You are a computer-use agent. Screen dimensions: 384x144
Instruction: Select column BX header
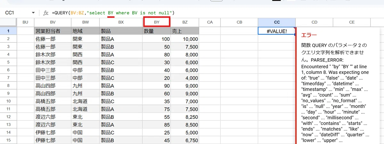[x=121, y=22]
